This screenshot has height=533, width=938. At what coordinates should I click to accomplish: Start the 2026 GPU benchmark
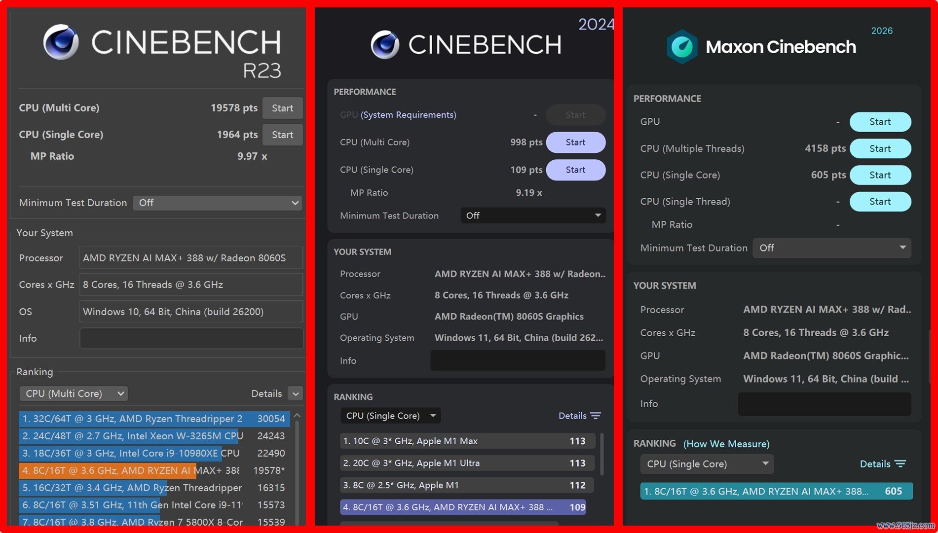coord(880,122)
